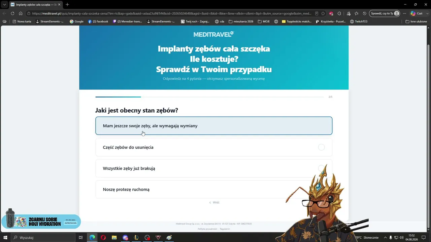Viewport: 431px width, 242px height.
Task: Go to the browser home page icon
Action: [x=21, y=13]
